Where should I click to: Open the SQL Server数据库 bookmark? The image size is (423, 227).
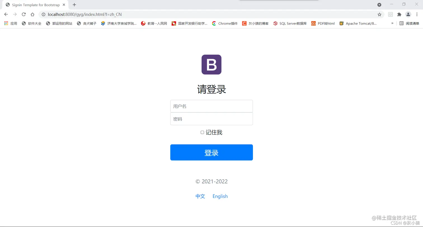[x=290, y=24]
